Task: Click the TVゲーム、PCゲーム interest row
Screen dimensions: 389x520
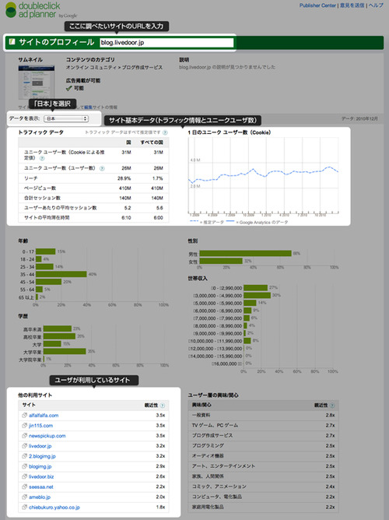Action: point(263,426)
